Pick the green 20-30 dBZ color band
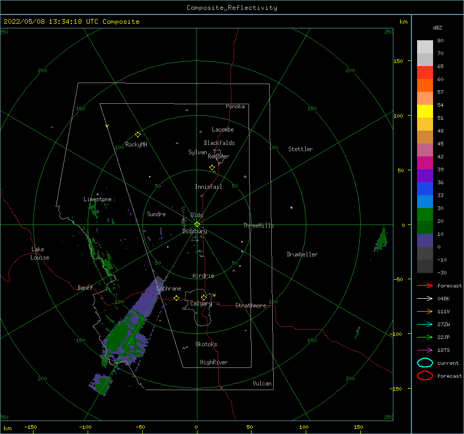464x434 pixels. tap(425, 215)
